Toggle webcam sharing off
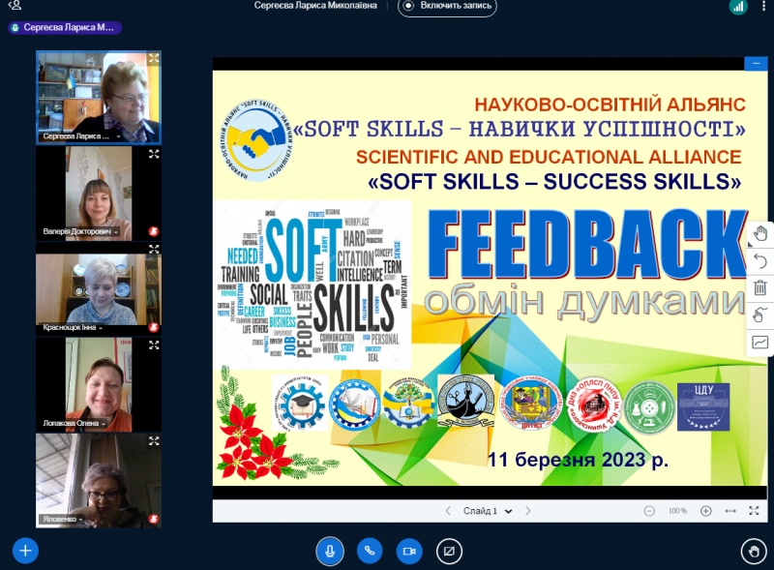The image size is (774, 570). click(x=408, y=551)
